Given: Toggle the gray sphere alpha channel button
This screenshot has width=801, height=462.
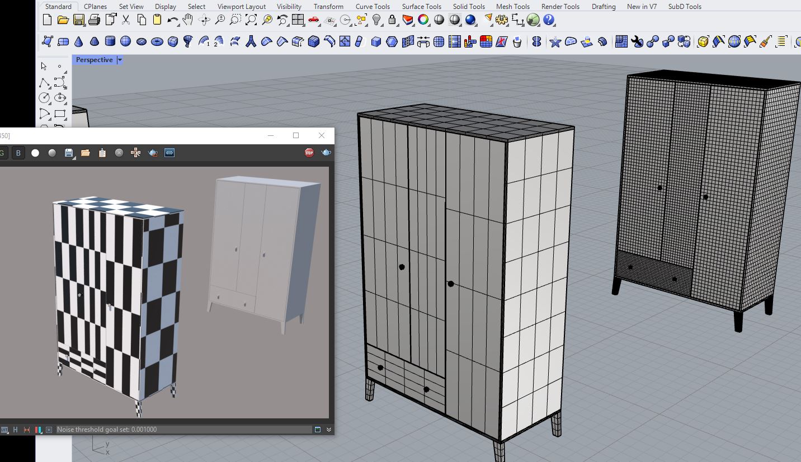Looking at the screenshot, I should tap(52, 153).
